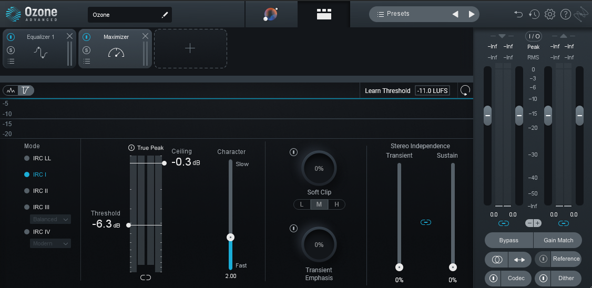
Task: Open the undo history clock icon
Action: pos(534,14)
